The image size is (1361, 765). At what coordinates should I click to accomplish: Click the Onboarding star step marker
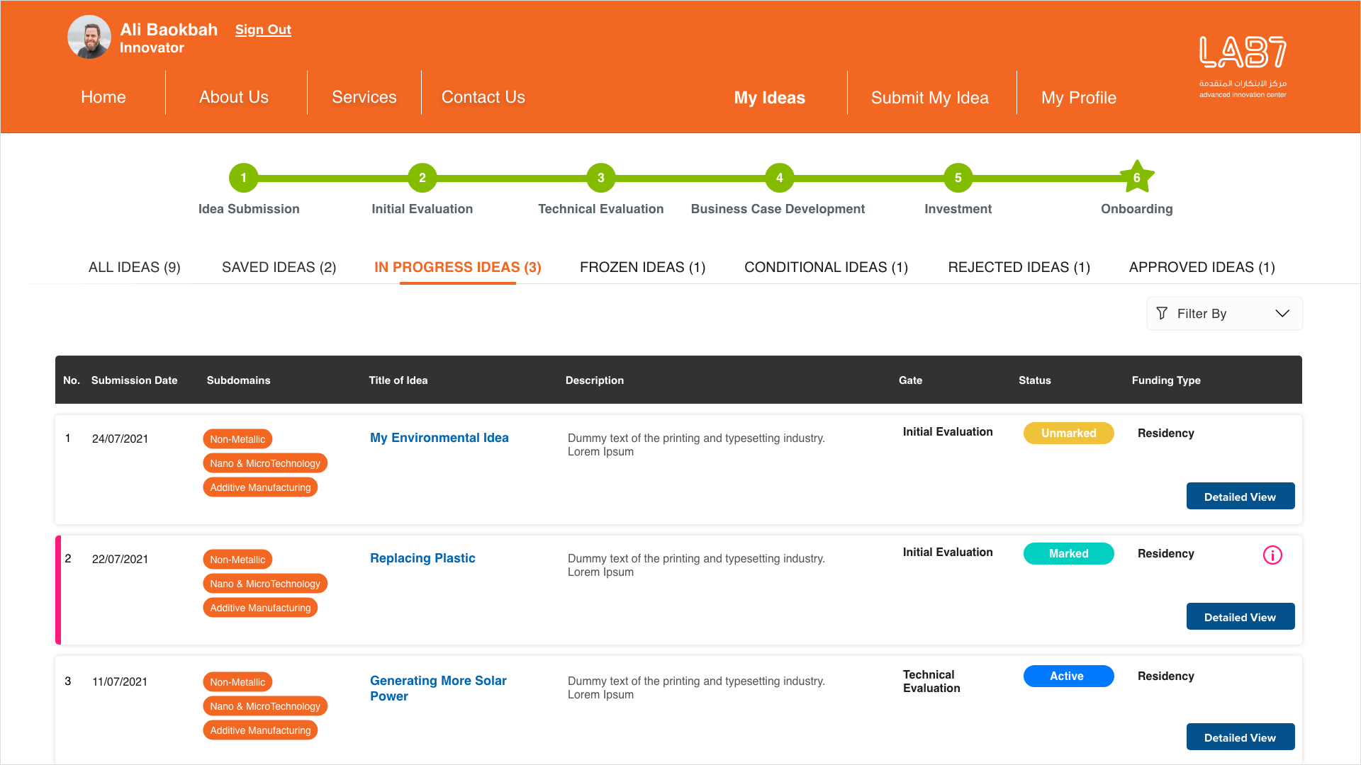[x=1136, y=178]
